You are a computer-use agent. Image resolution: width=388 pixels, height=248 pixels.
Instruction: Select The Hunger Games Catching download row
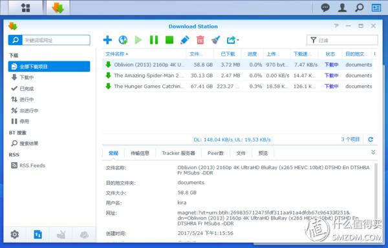tap(237, 86)
